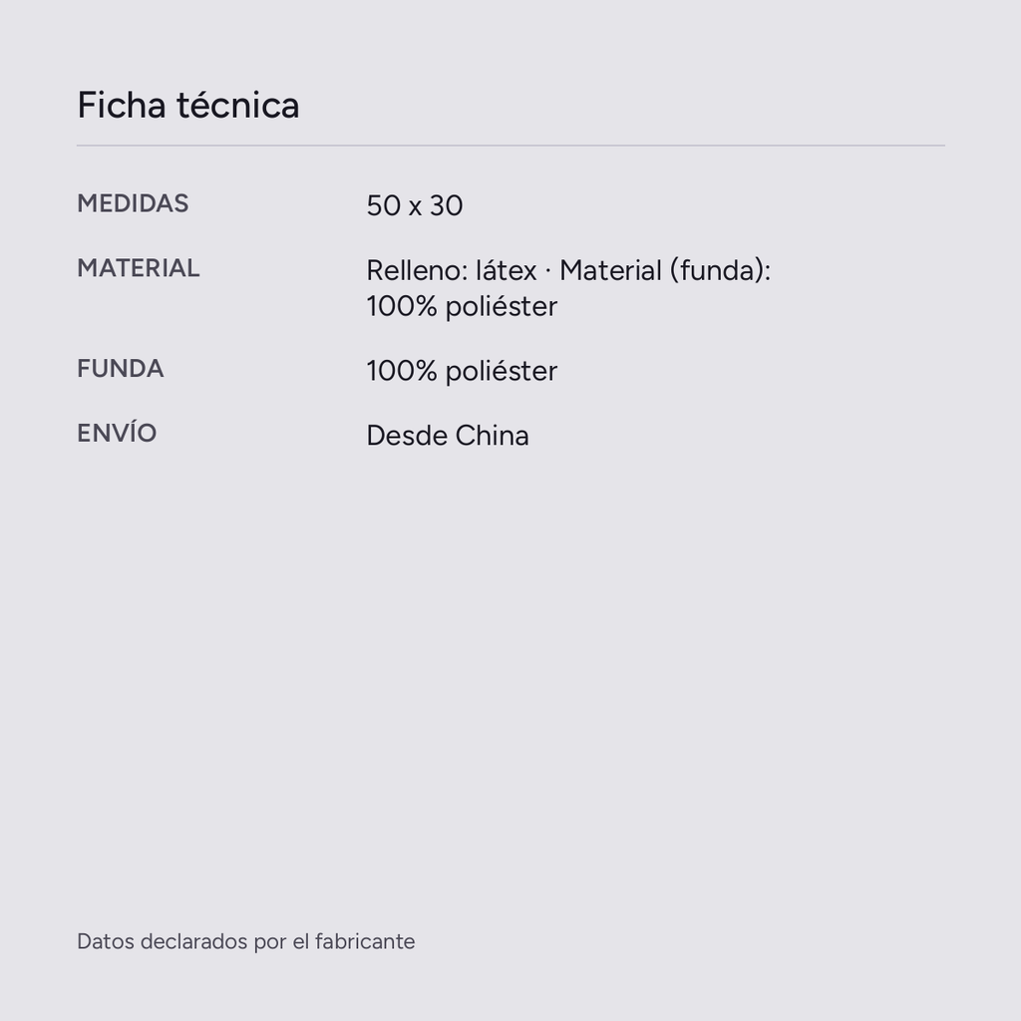
Task: Select the word "Ficha" in the title
Action: (x=122, y=105)
